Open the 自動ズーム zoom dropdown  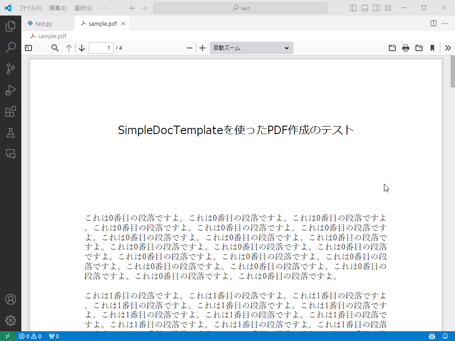(251, 48)
